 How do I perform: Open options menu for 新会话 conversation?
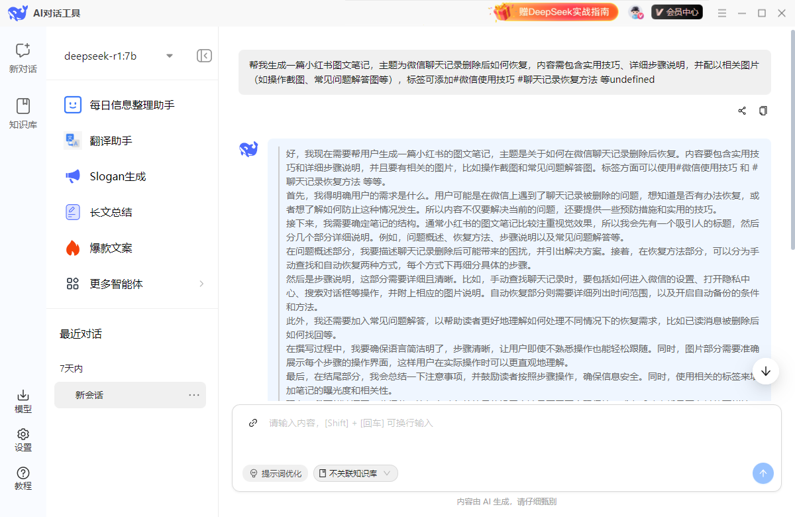pyautogui.click(x=194, y=394)
